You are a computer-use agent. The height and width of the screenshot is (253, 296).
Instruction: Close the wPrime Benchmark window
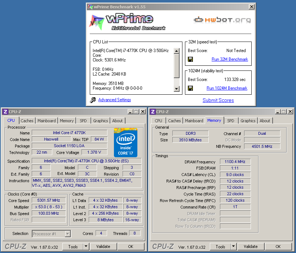point(251,7)
